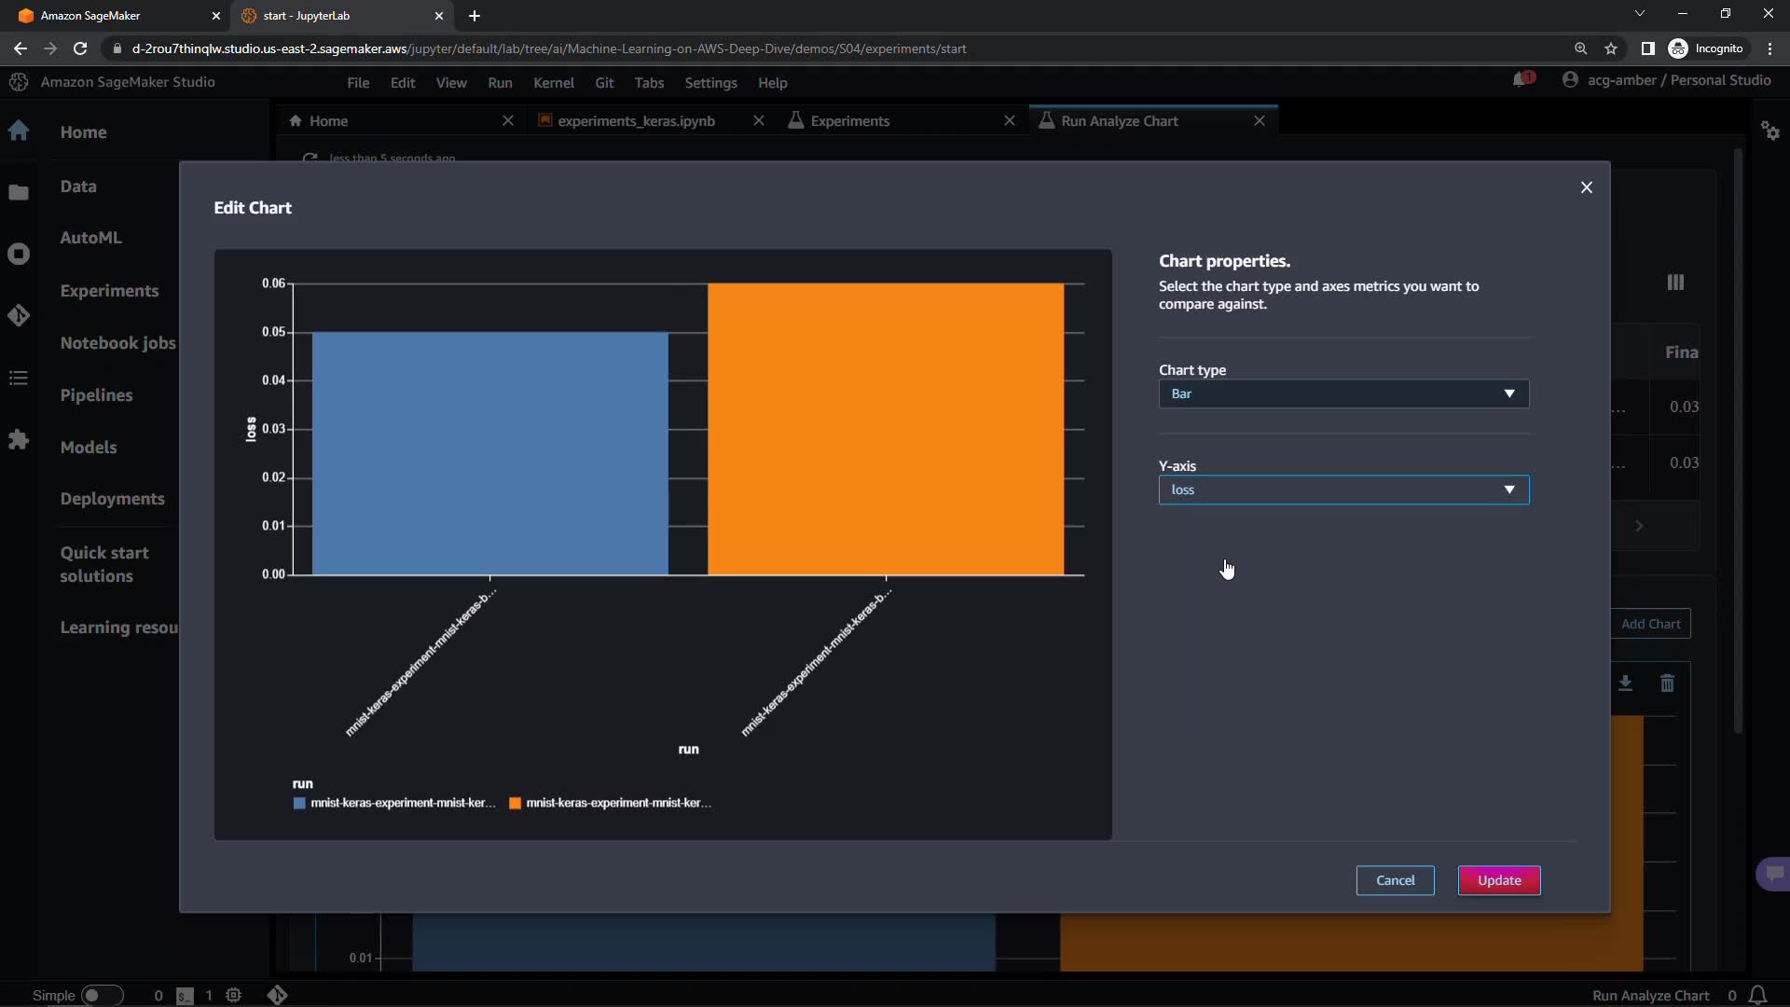Viewport: 1790px width, 1007px height.
Task: Click the property inspector gears icon
Action: coord(1770,131)
